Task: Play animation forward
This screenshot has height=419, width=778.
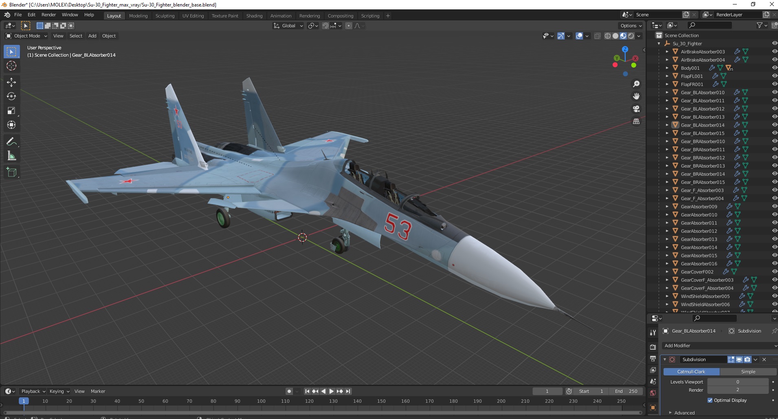Action: coord(332,391)
